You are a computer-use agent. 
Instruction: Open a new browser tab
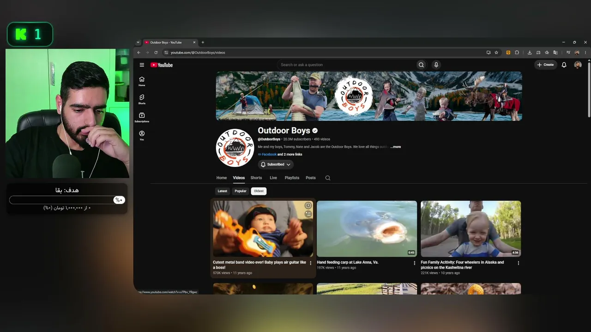point(203,42)
